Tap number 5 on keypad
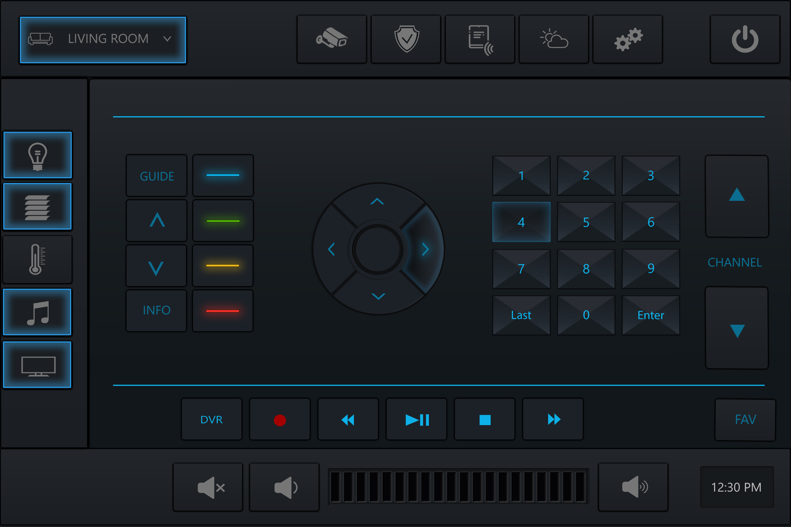 (586, 222)
